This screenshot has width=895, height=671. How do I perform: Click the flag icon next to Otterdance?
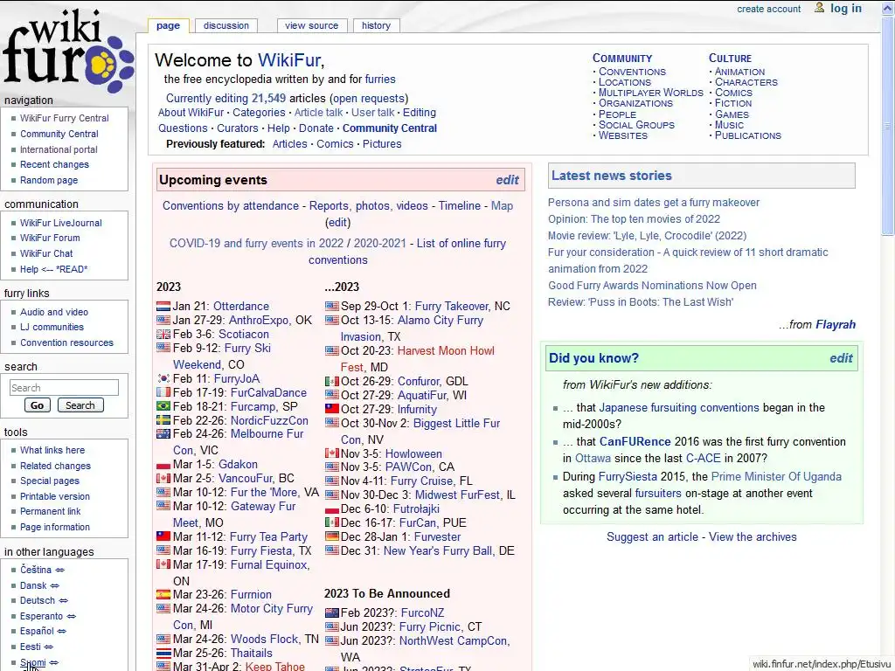click(163, 307)
